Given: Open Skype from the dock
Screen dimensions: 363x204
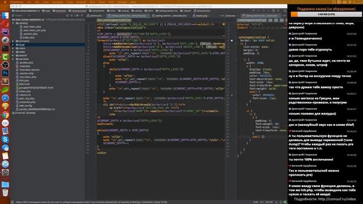Looking at the screenshot, I should point(5,139).
